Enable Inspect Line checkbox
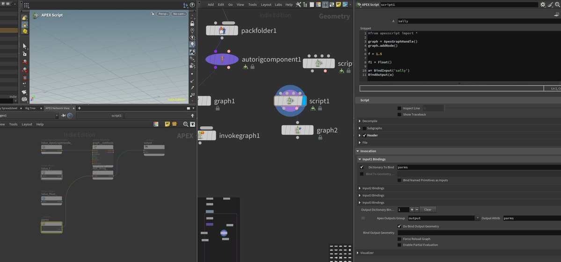This screenshot has width=561, height=262. click(399, 108)
